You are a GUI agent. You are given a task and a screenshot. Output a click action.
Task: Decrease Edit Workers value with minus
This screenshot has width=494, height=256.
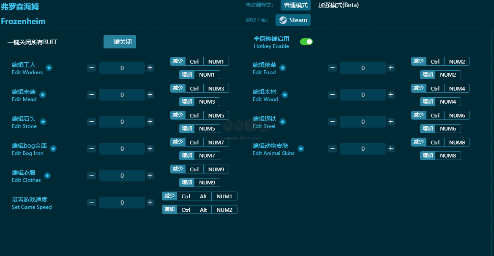[x=91, y=68]
